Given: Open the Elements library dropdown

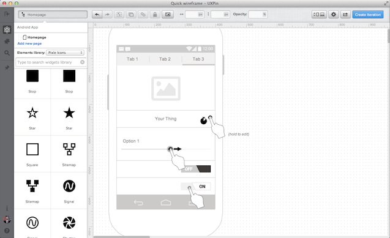Looking at the screenshot, I should coord(65,53).
